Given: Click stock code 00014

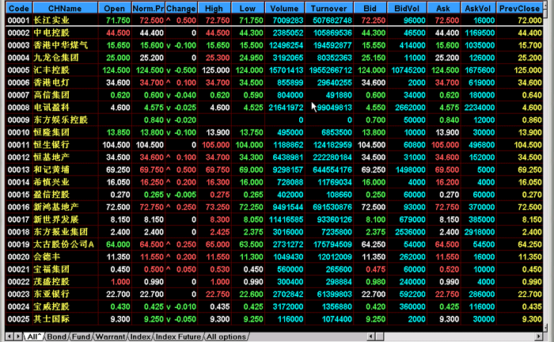Looking at the screenshot, I should pos(19,182).
